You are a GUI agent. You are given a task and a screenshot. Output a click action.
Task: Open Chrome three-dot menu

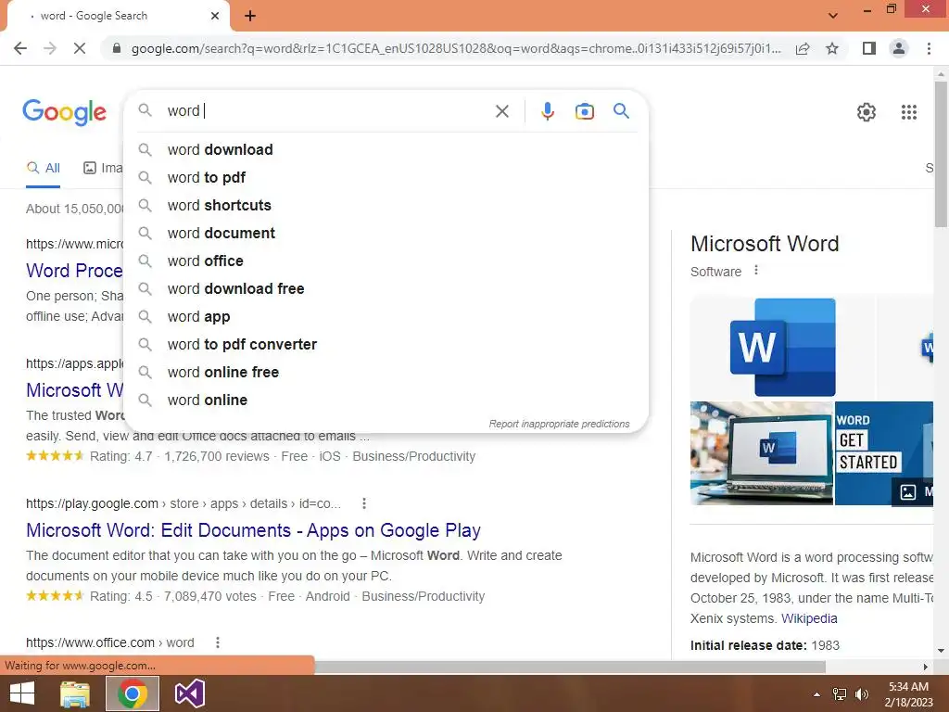[x=929, y=48]
